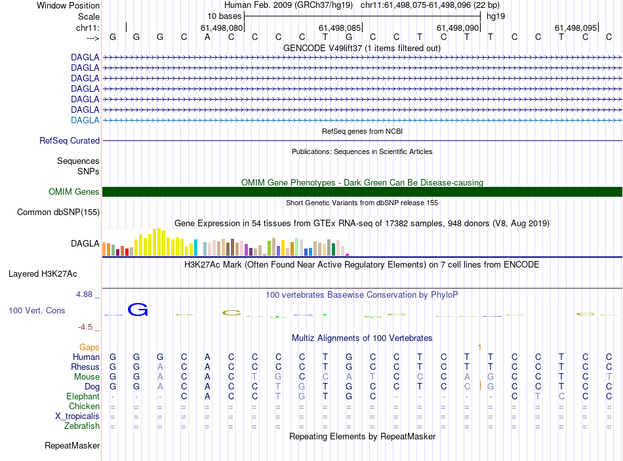
Task: Click the Layered H3K27Ac label
Action: coord(43,274)
